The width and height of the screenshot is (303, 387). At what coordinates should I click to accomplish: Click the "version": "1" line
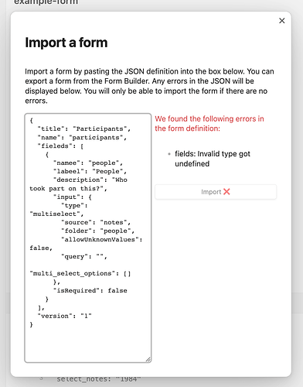click(x=64, y=316)
